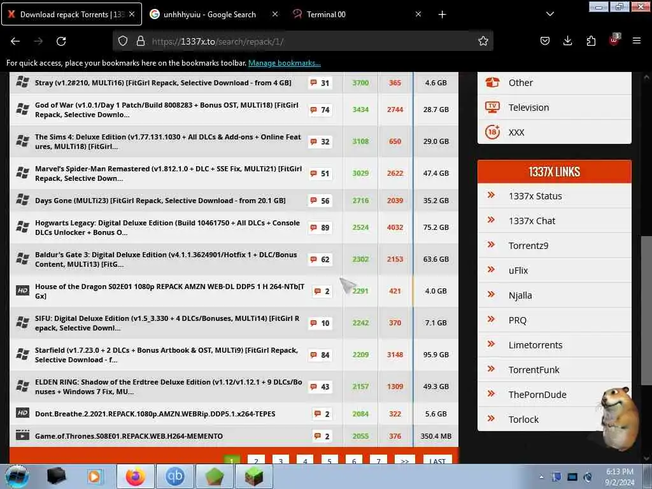Image resolution: width=652 pixels, height=489 pixels.
Task: Open the XXX category in sidebar
Action: pos(555,132)
